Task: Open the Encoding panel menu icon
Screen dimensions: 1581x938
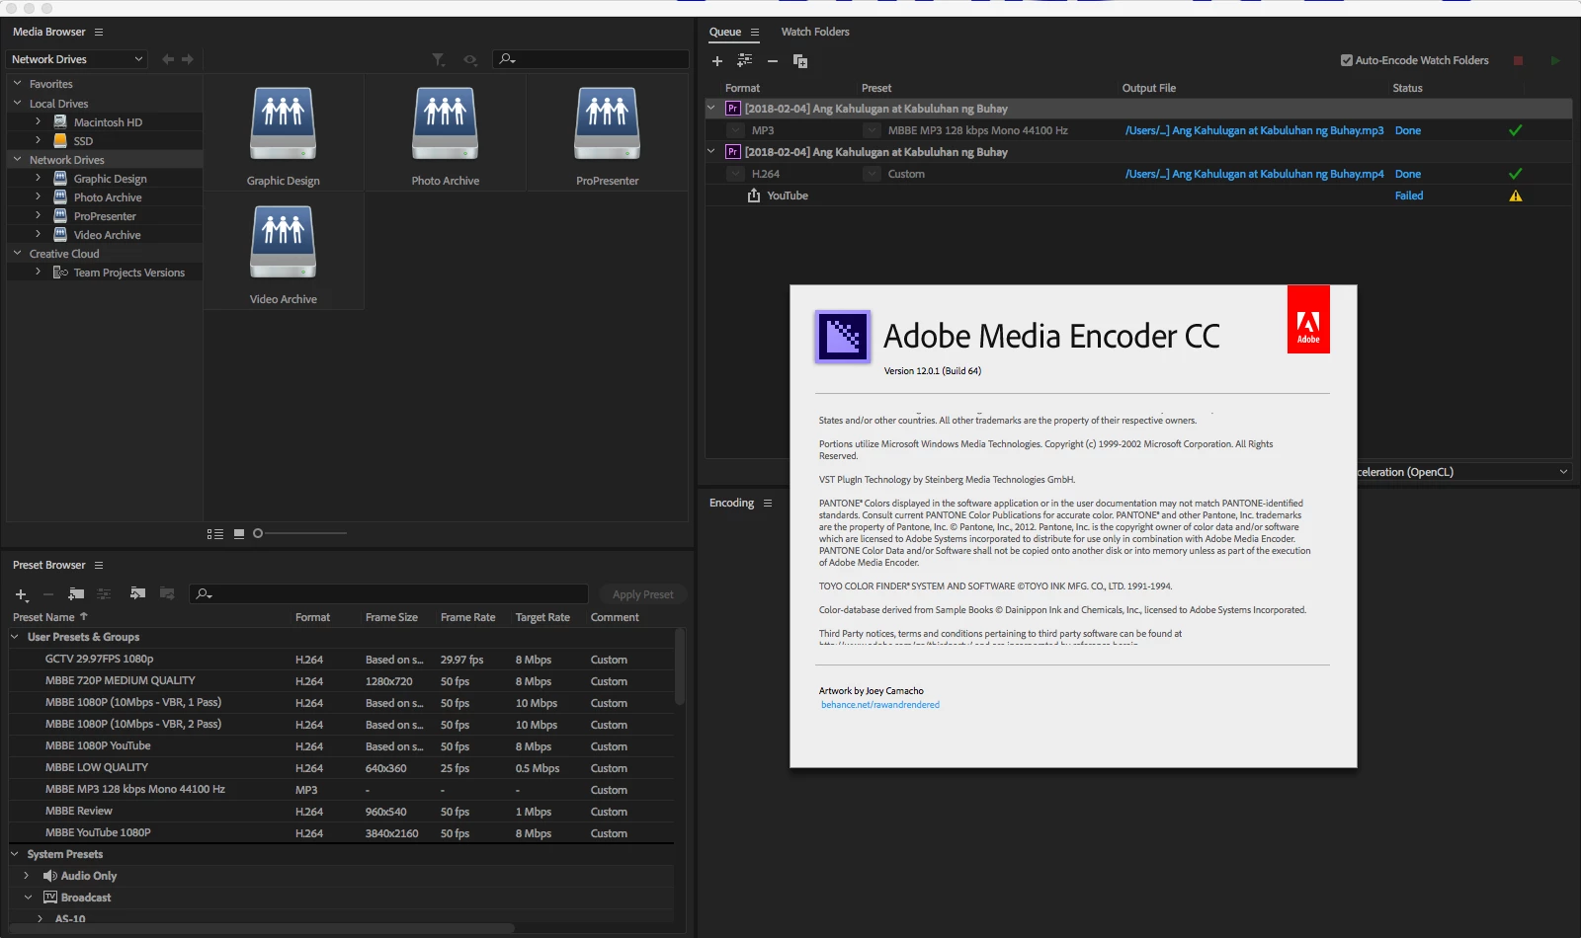Action: pyautogui.click(x=768, y=504)
